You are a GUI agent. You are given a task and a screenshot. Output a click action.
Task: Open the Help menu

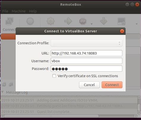click(33, 11)
